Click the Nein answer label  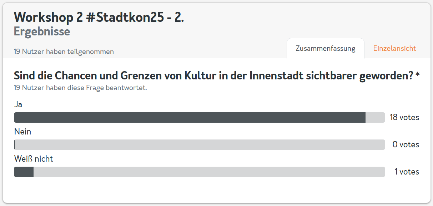point(22,132)
